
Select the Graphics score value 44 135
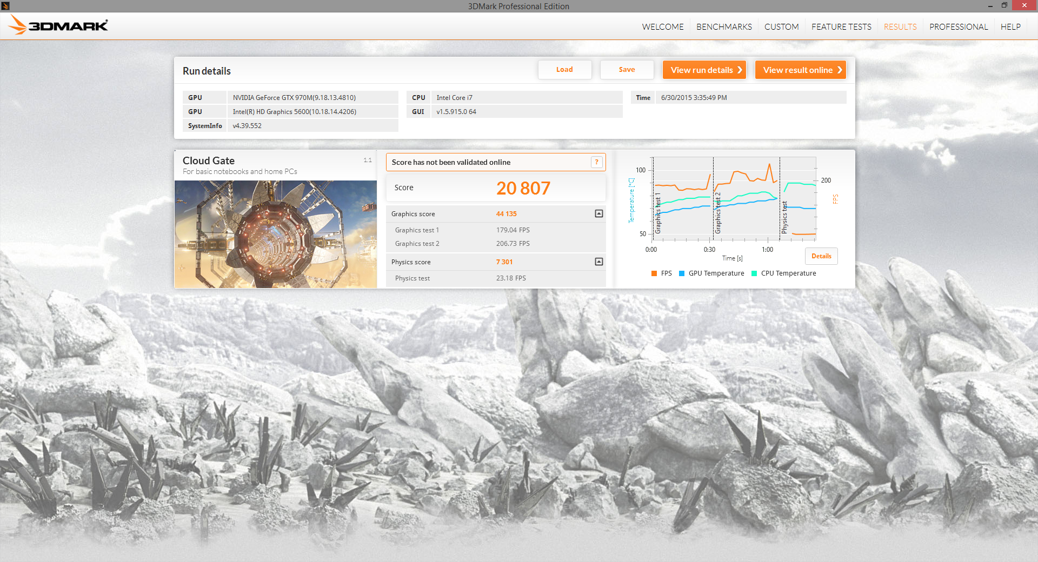pos(507,214)
